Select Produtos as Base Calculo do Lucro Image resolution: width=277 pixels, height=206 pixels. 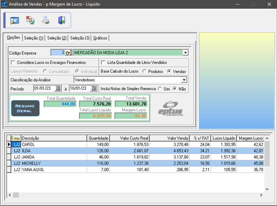coord(144,71)
